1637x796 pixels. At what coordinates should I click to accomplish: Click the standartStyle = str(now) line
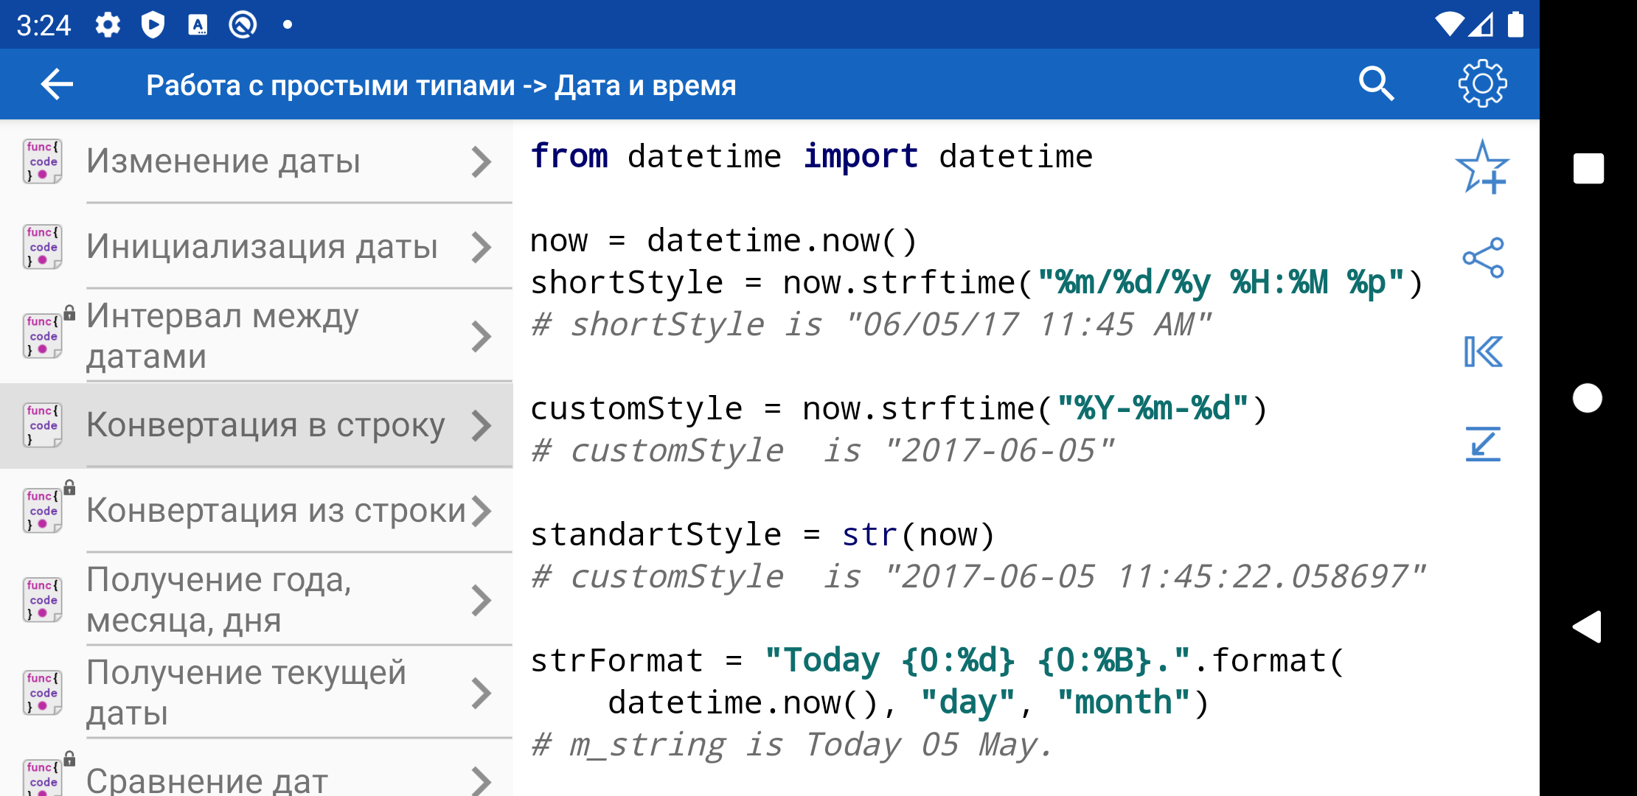point(762,534)
